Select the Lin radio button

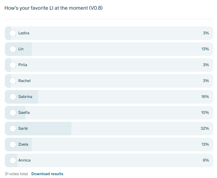point(13,49)
